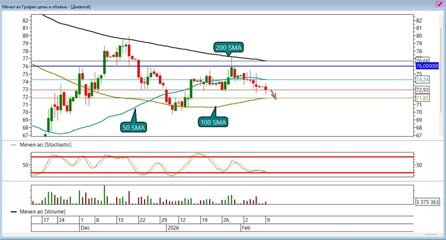
Task: Click the 72,93 last price label
Action: tap(422, 90)
